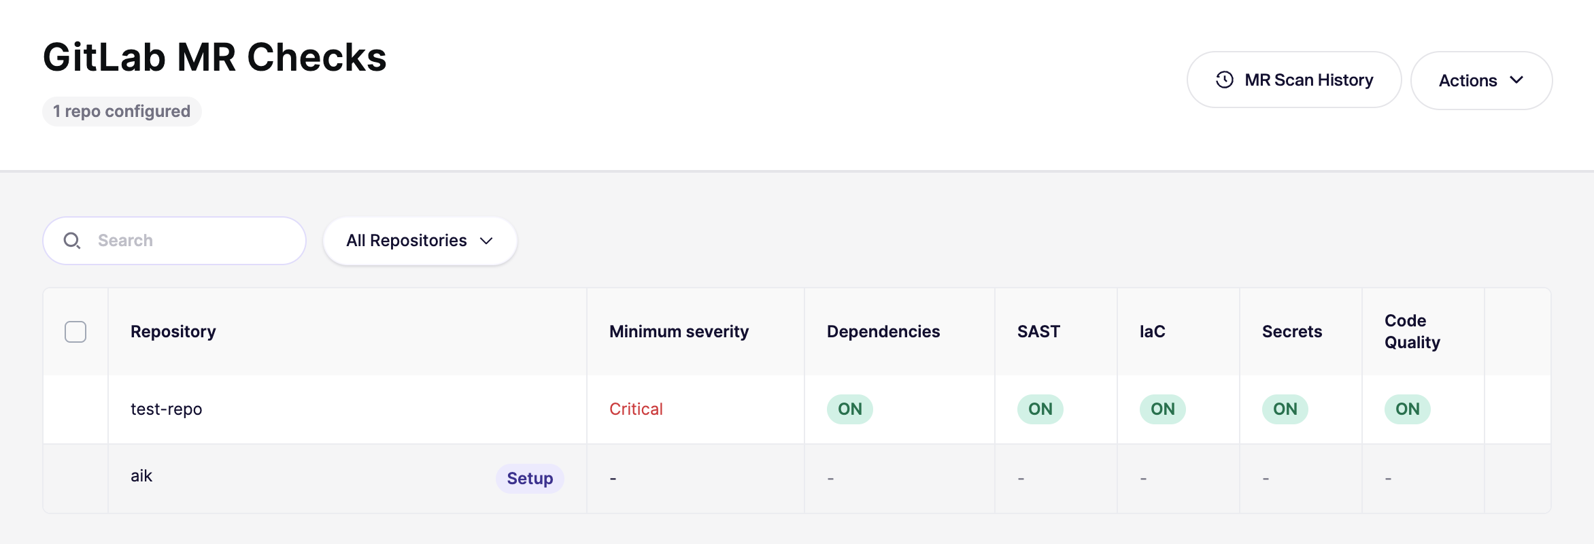Click the Repository column header
The height and width of the screenshot is (544, 1594).
173,332
